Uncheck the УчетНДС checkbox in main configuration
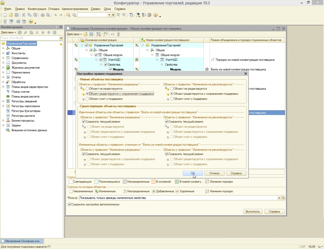Viewport: 324px width, 249px height. tap(101, 60)
